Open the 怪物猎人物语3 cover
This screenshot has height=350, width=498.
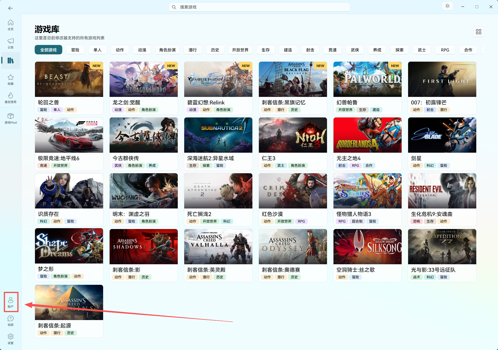pyautogui.click(x=368, y=191)
